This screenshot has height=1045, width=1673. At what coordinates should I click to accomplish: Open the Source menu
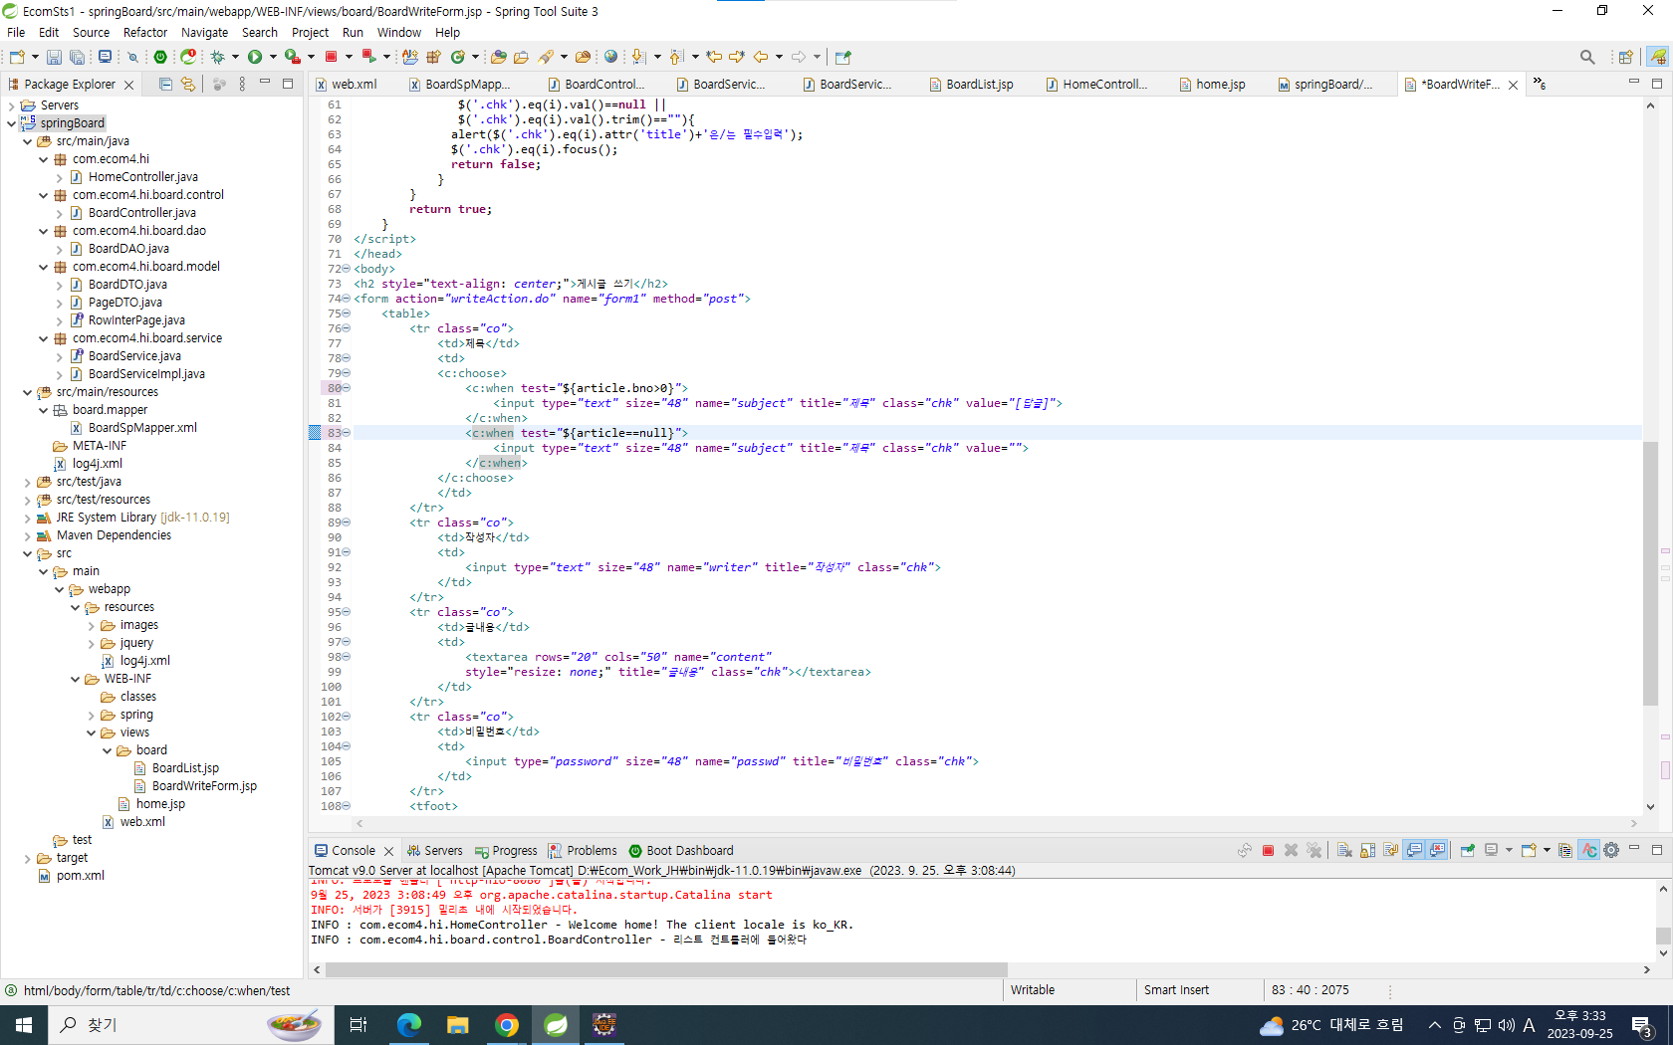pos(91,32)
